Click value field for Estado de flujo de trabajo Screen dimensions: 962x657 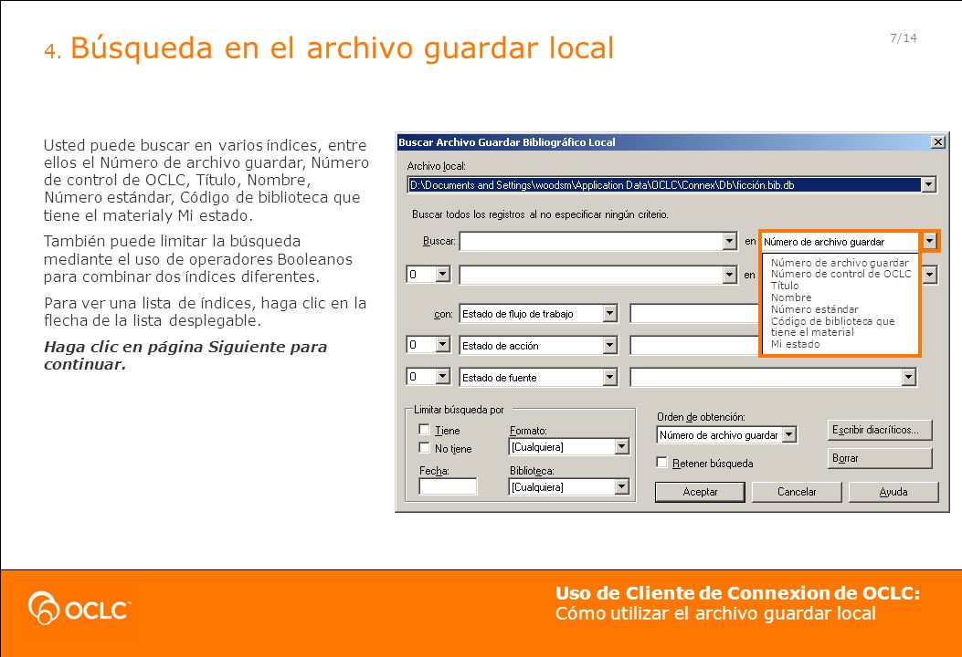click(695, 314)
